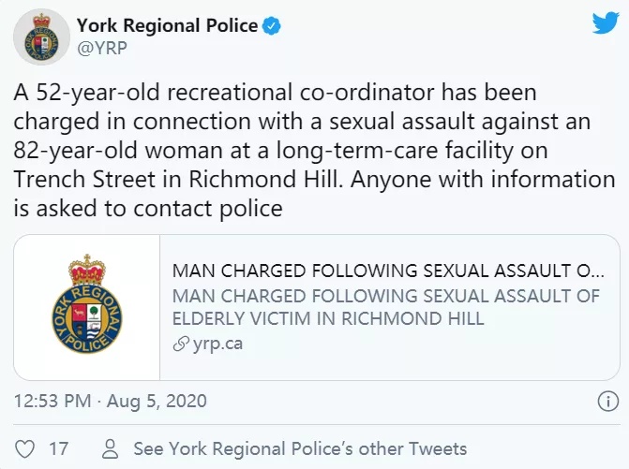This screenshot has height=469, width=629.
Task: Open the yrp.ca link domain
Action: pos(217,344)
